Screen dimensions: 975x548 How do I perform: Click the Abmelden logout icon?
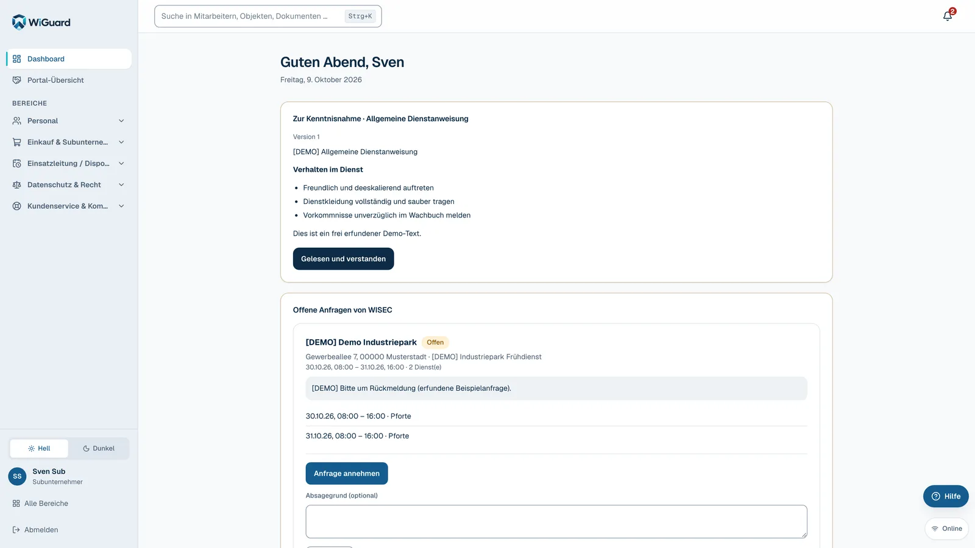(16, 530)
